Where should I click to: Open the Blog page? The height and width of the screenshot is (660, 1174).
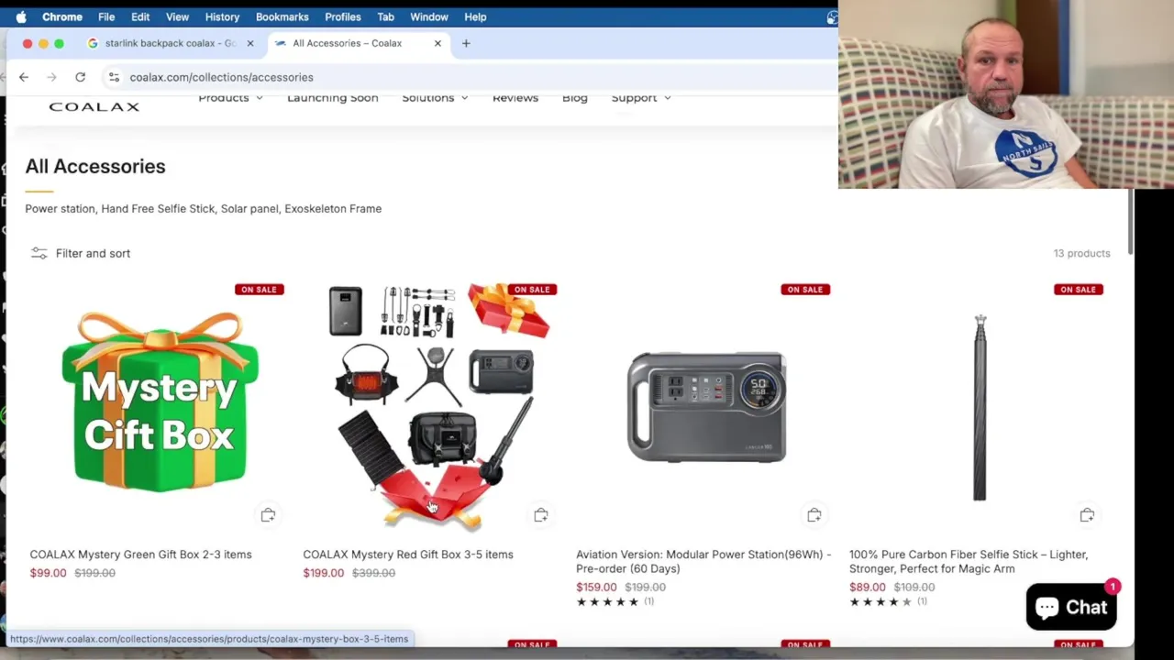point(575,97)
